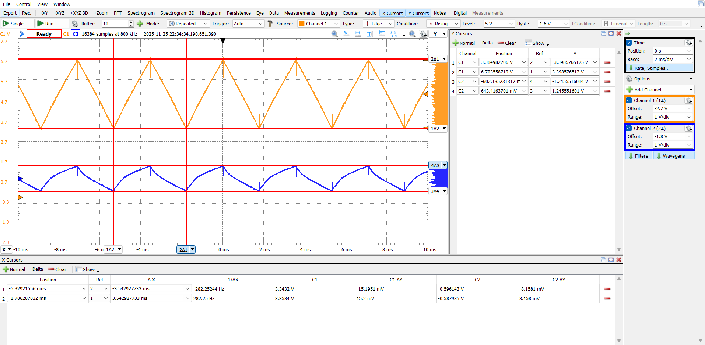Viewport: 705px width, 345px height.
Task: Disable Channel 1 checkbox
Action: pos(629,100)
